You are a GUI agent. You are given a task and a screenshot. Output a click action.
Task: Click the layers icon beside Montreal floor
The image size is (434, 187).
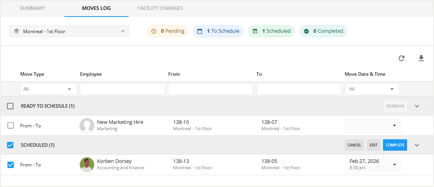point(16,31)
